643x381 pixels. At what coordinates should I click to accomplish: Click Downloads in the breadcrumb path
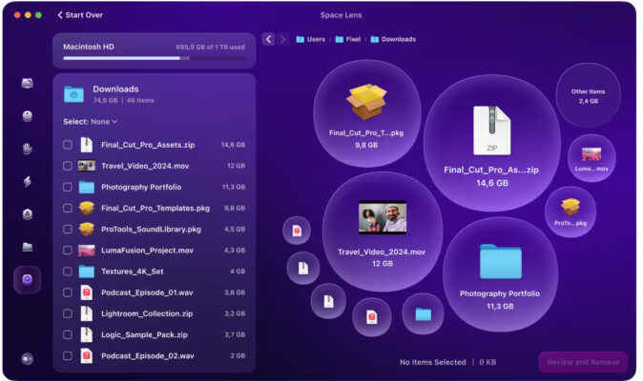394,39
